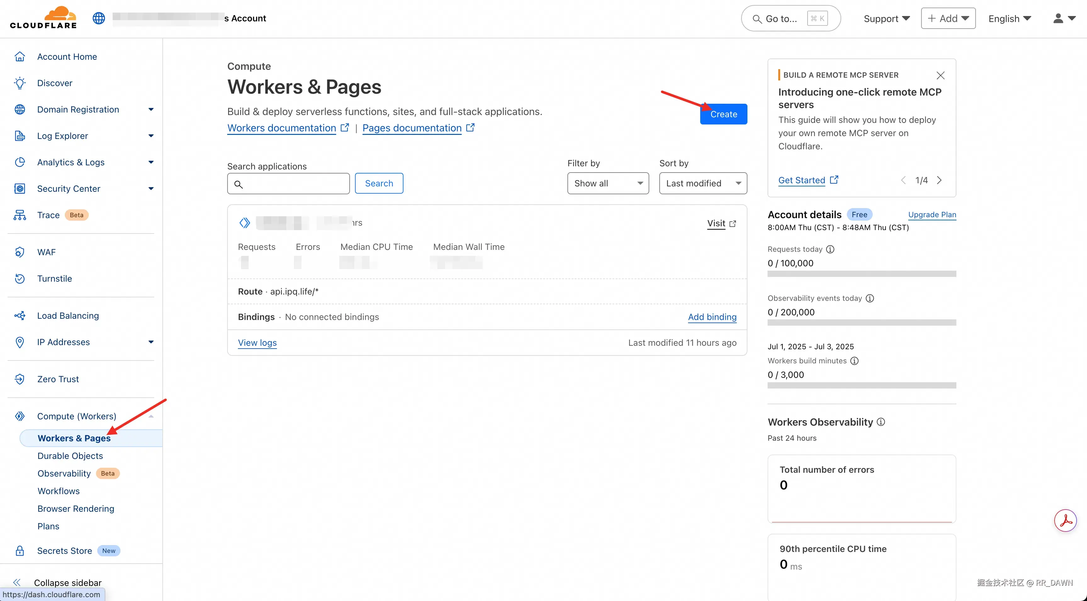Image resolution: width=1087 pixels, height=601 pixels.
Task: Click the Collapse sidebar label
Action: tap(68, 582)
